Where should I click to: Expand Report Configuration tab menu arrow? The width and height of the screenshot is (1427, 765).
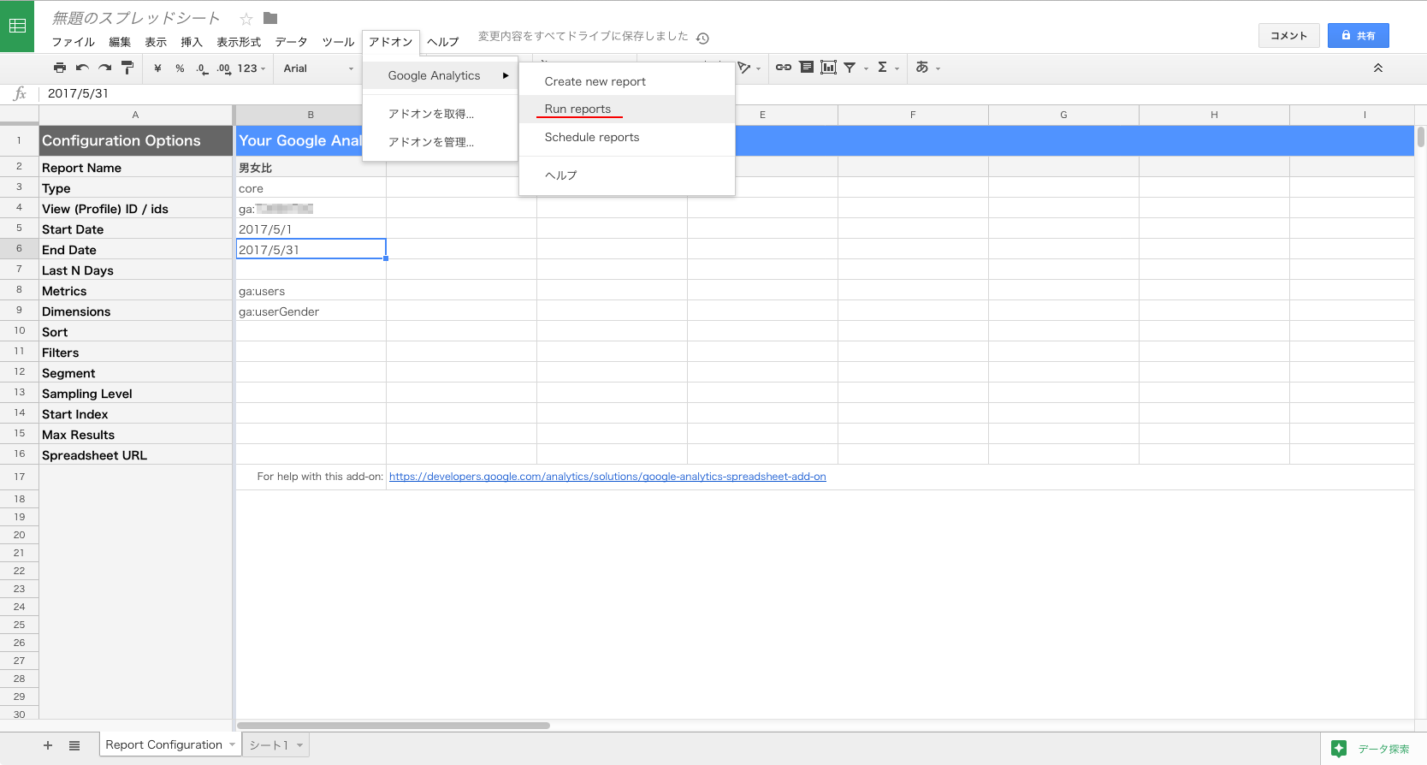pos(232,745)
